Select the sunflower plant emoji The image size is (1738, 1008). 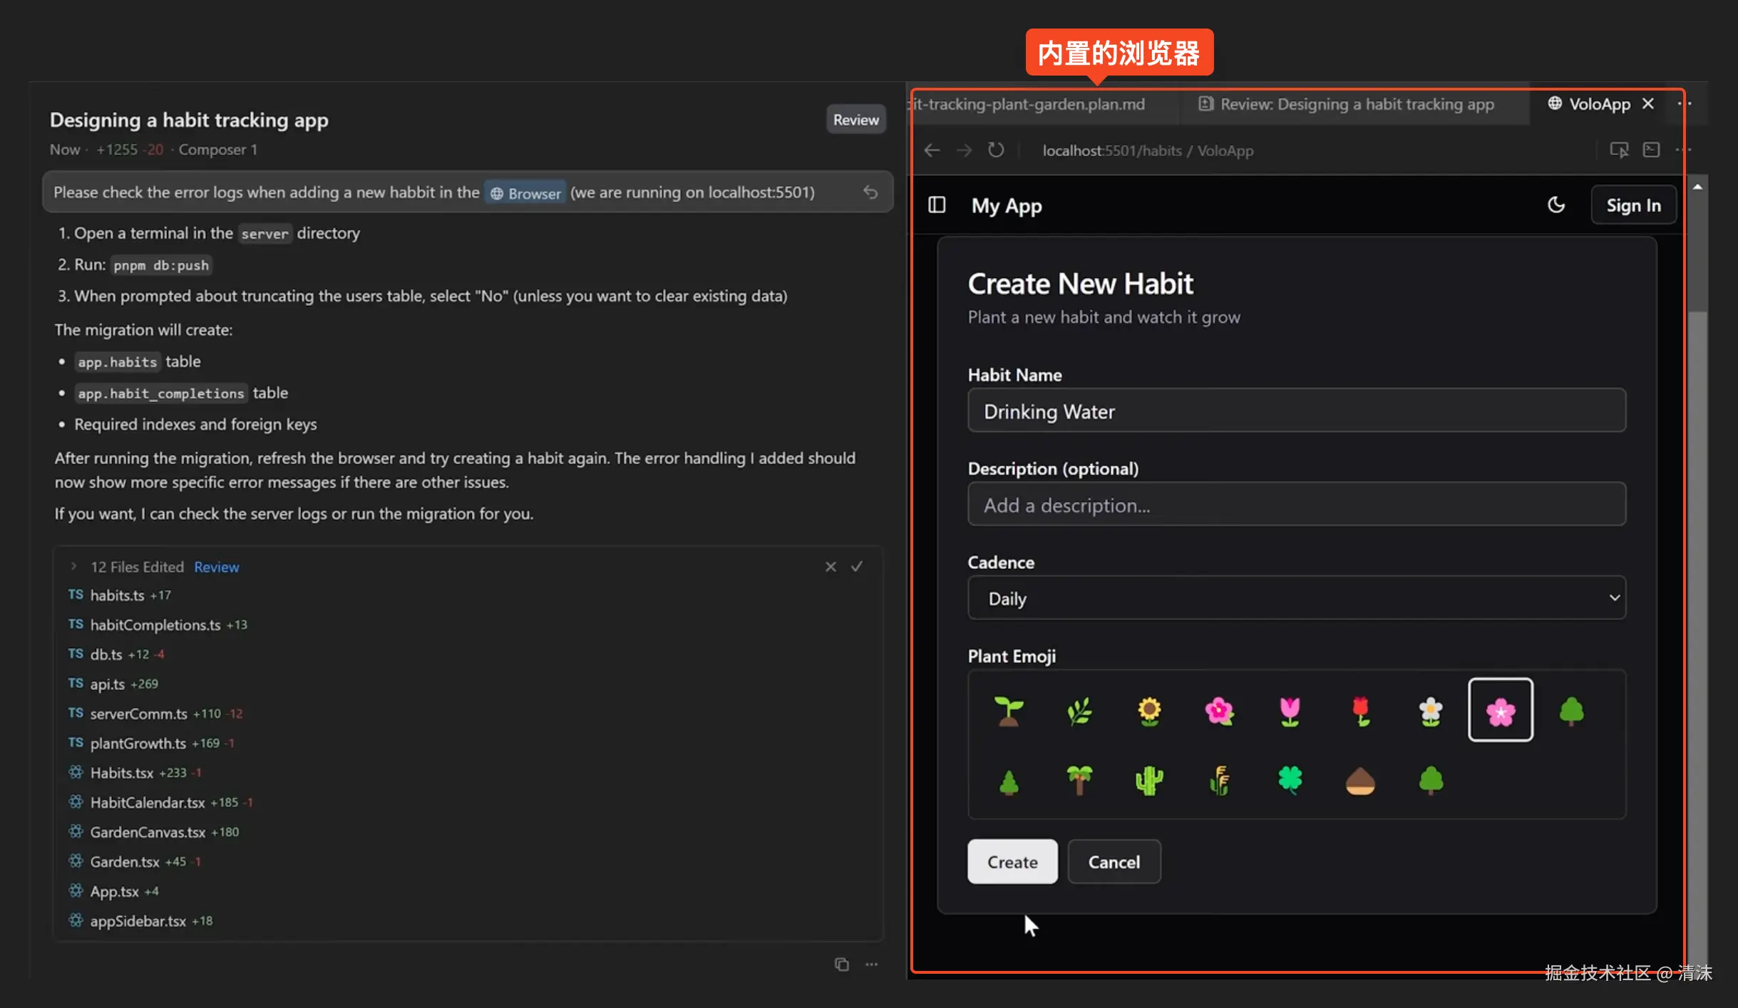coord(1149,711)
